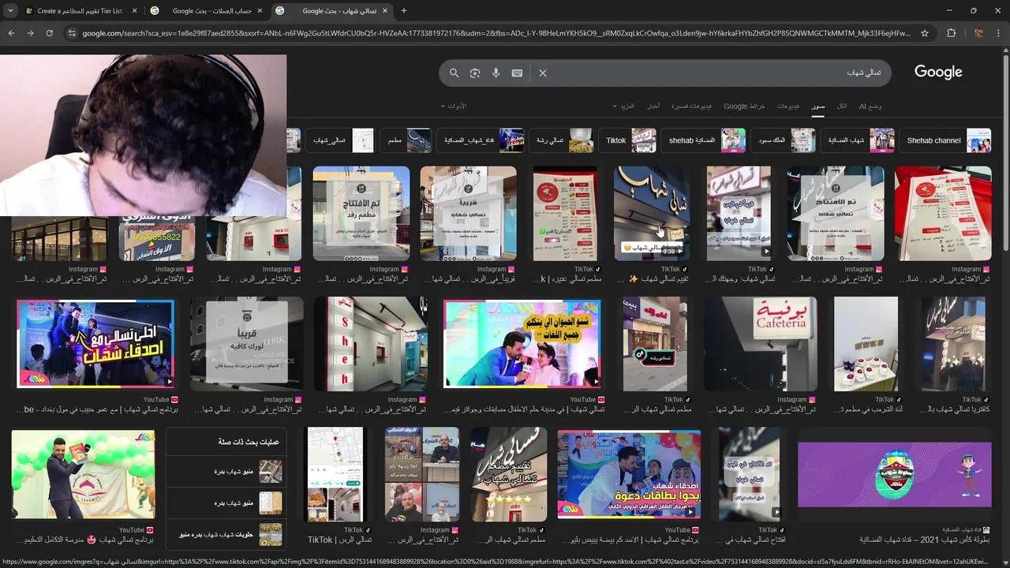The image size is (1010, 568).
Task: Select the الملك سعود suggestion chip
Action: 783,140
